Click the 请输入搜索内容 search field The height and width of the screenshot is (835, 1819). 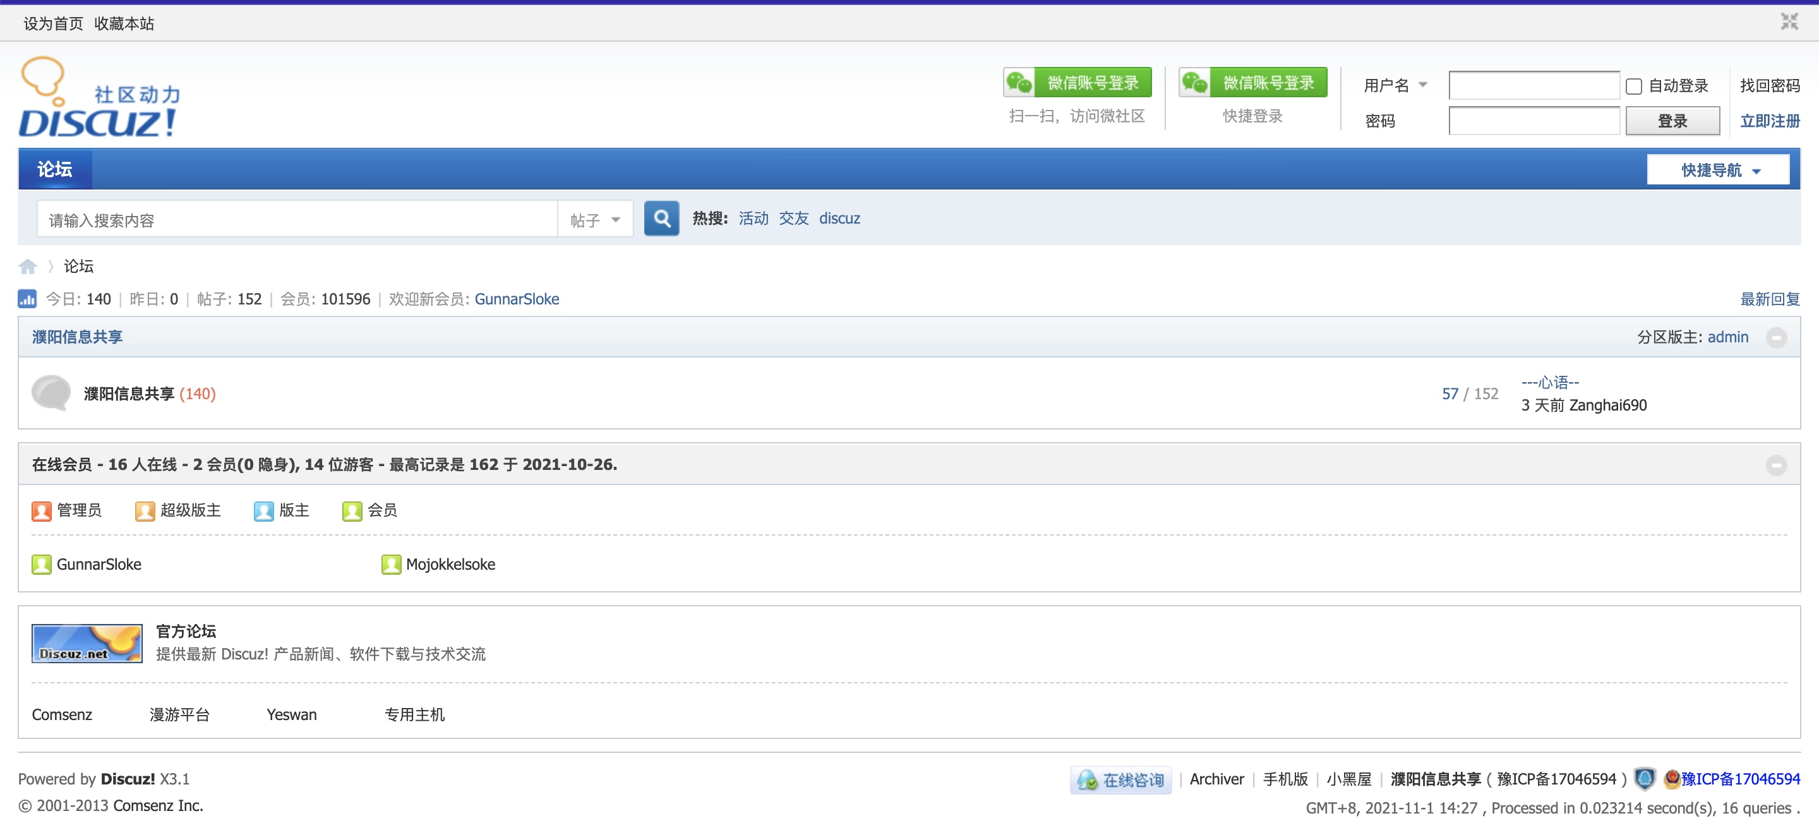pos(297,220)
